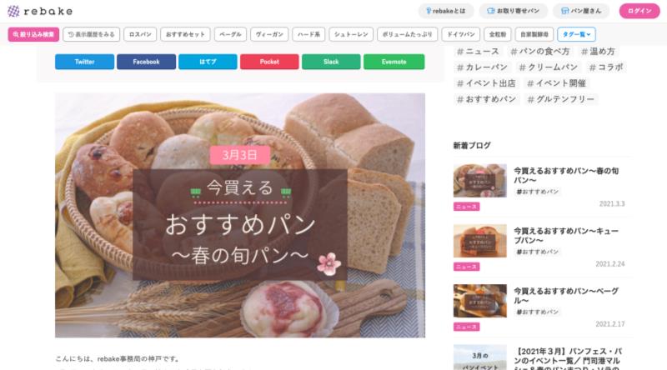The image size is (667, 370).
Task: Open 表示履歴をみる viewing history
Action: click(92, 34)
